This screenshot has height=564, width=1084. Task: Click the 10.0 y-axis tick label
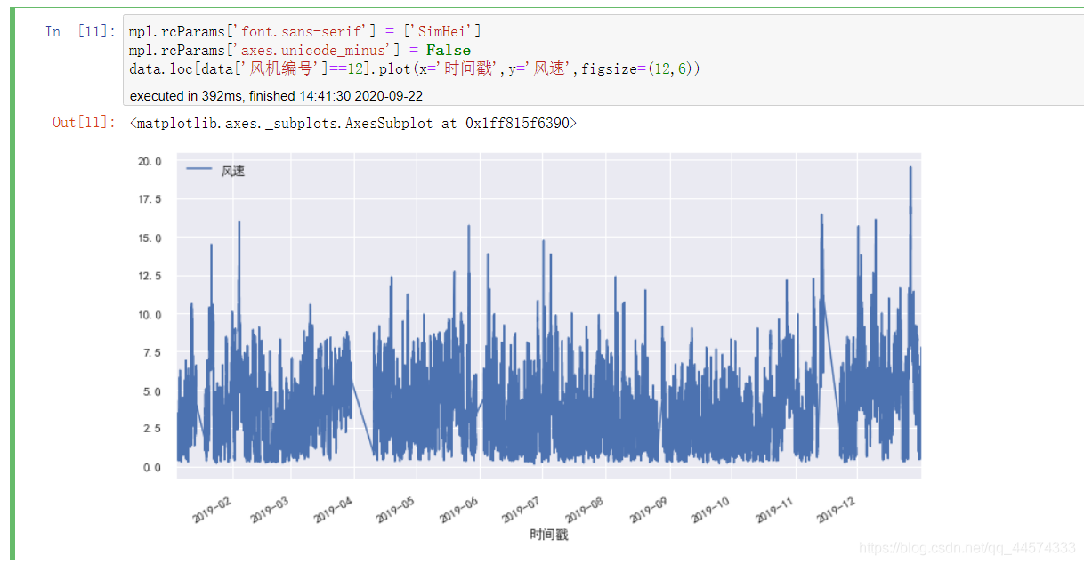(x=149, y=315)
